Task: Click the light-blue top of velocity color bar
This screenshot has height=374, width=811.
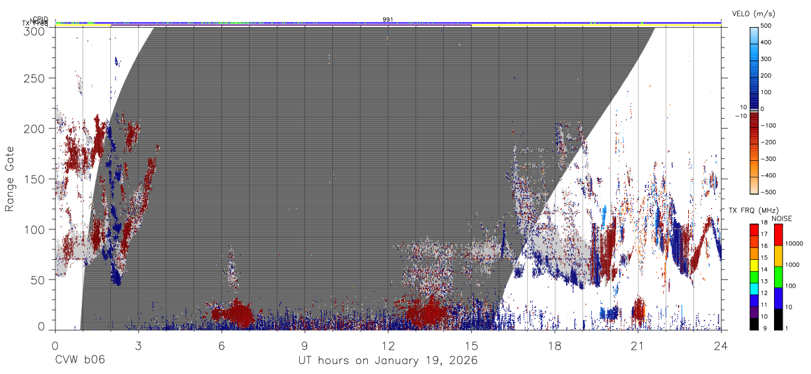Action: (x=754, y=34)
